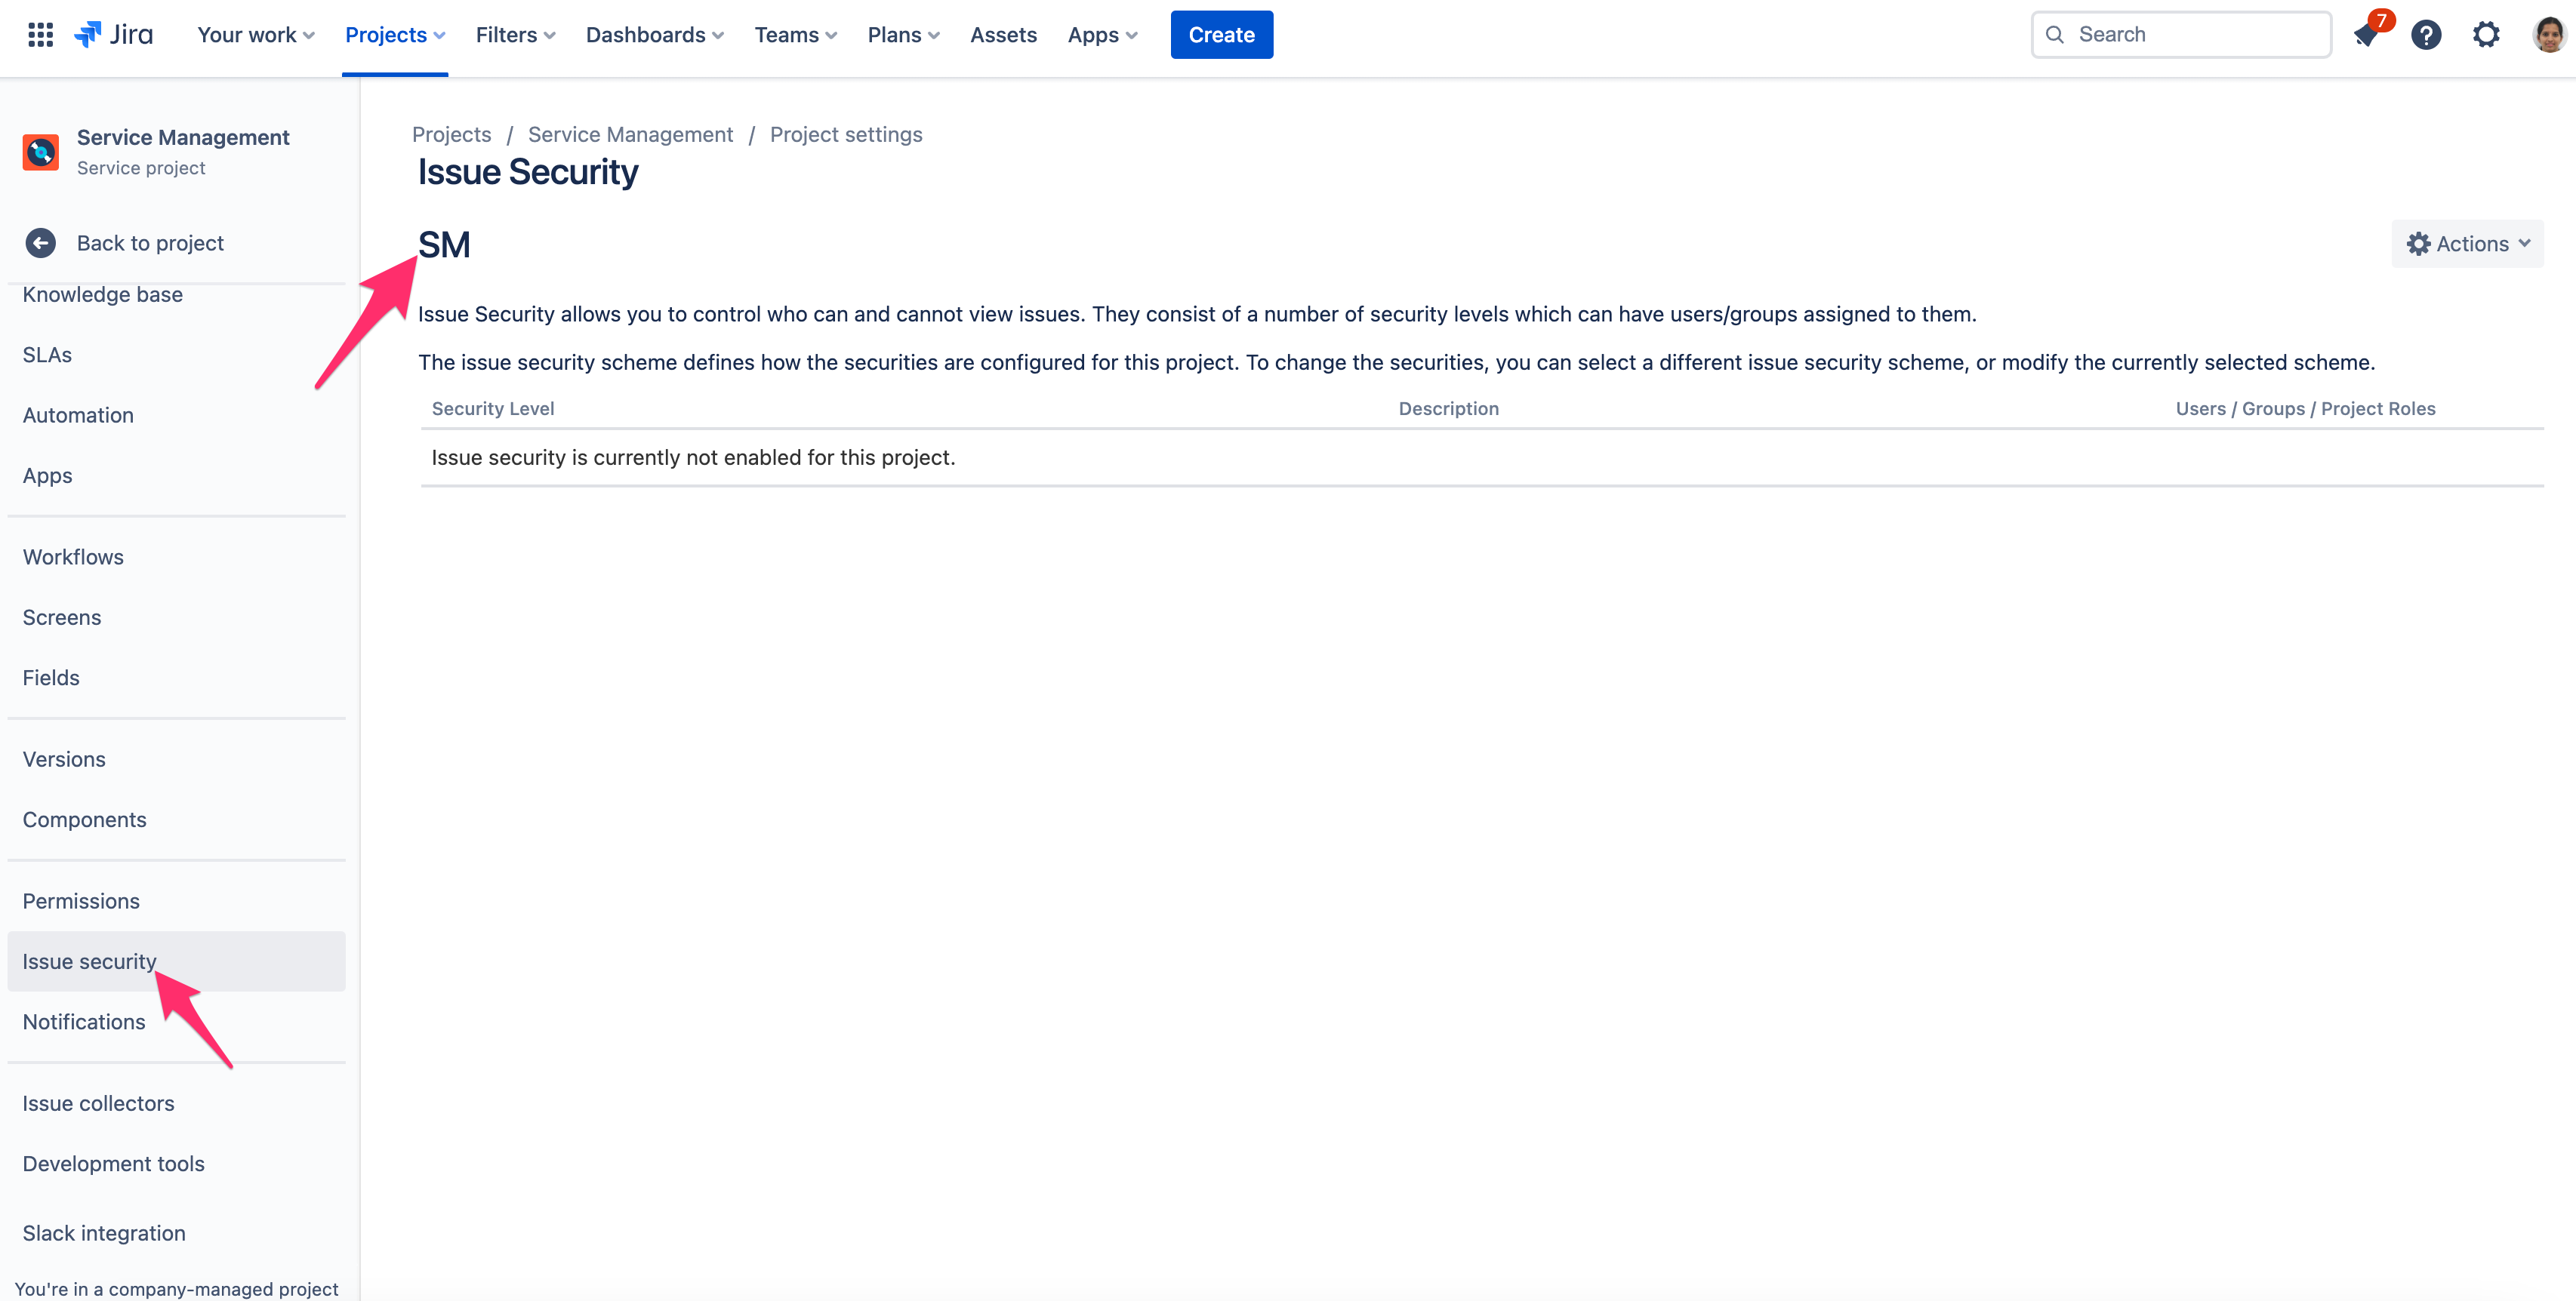This screenshot has width=2576, height=1301.
Task: Click the Back to project arrow icon
Action: coord(41,243)
